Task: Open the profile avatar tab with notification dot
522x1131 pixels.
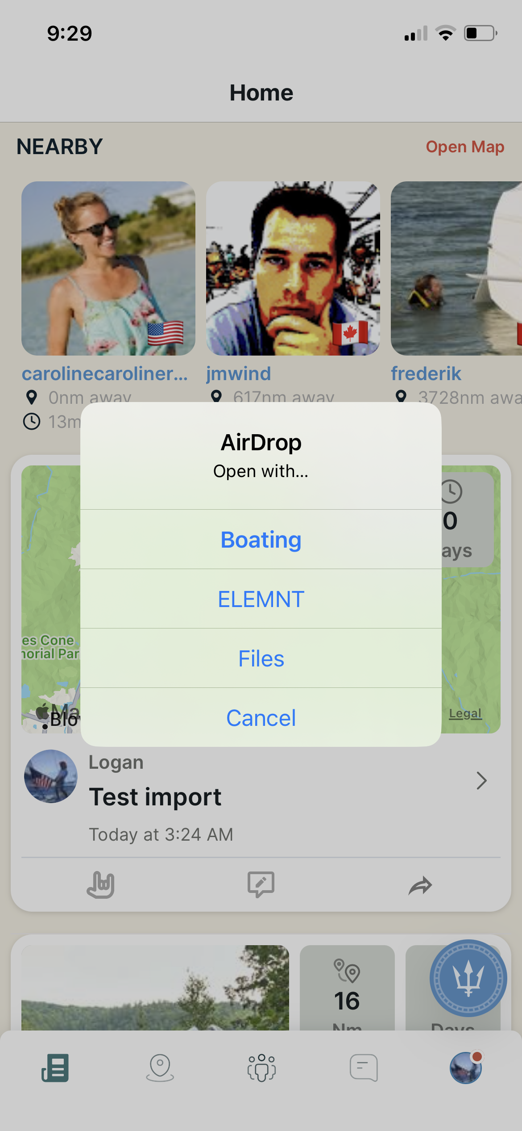Action: (466, 1068)
